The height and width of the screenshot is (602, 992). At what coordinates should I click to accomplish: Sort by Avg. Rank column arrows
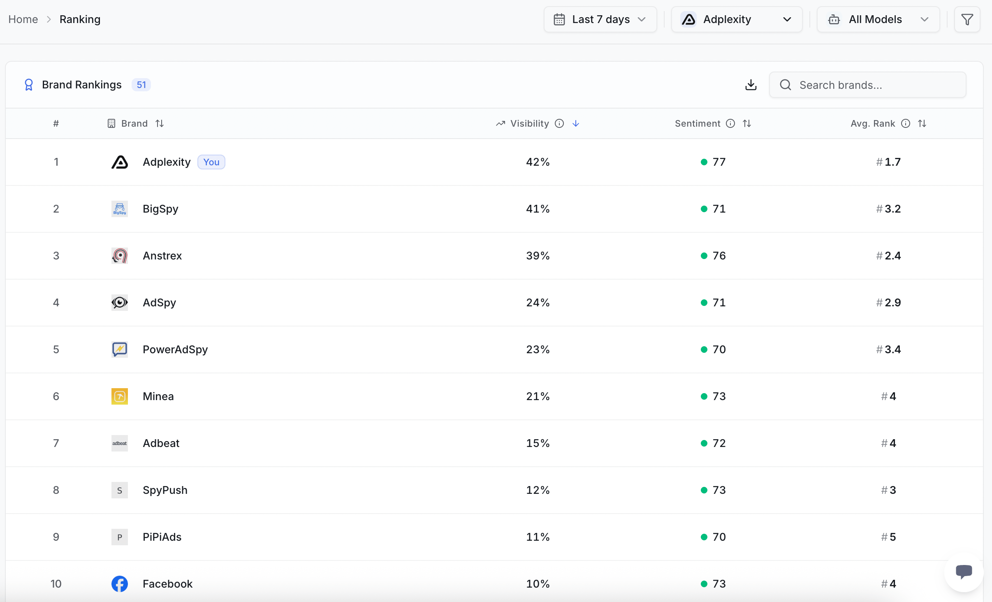pyautogui.click(x=922, y=123)
